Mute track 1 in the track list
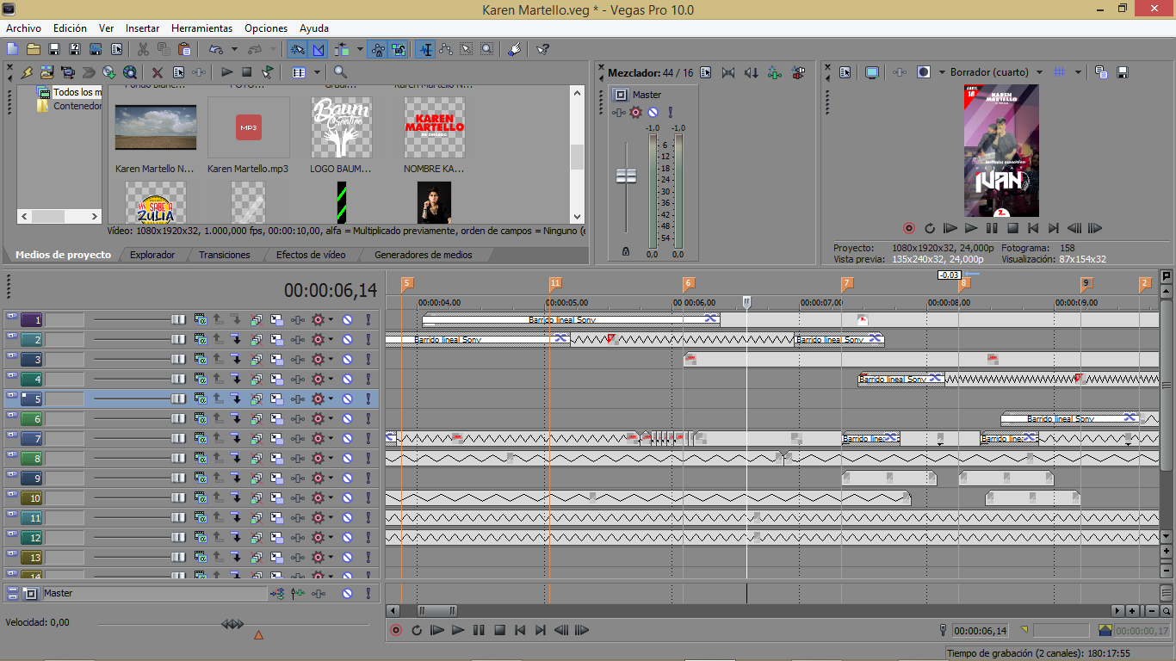The height and width of the screenshot is (661, 1176). point(348,319)
